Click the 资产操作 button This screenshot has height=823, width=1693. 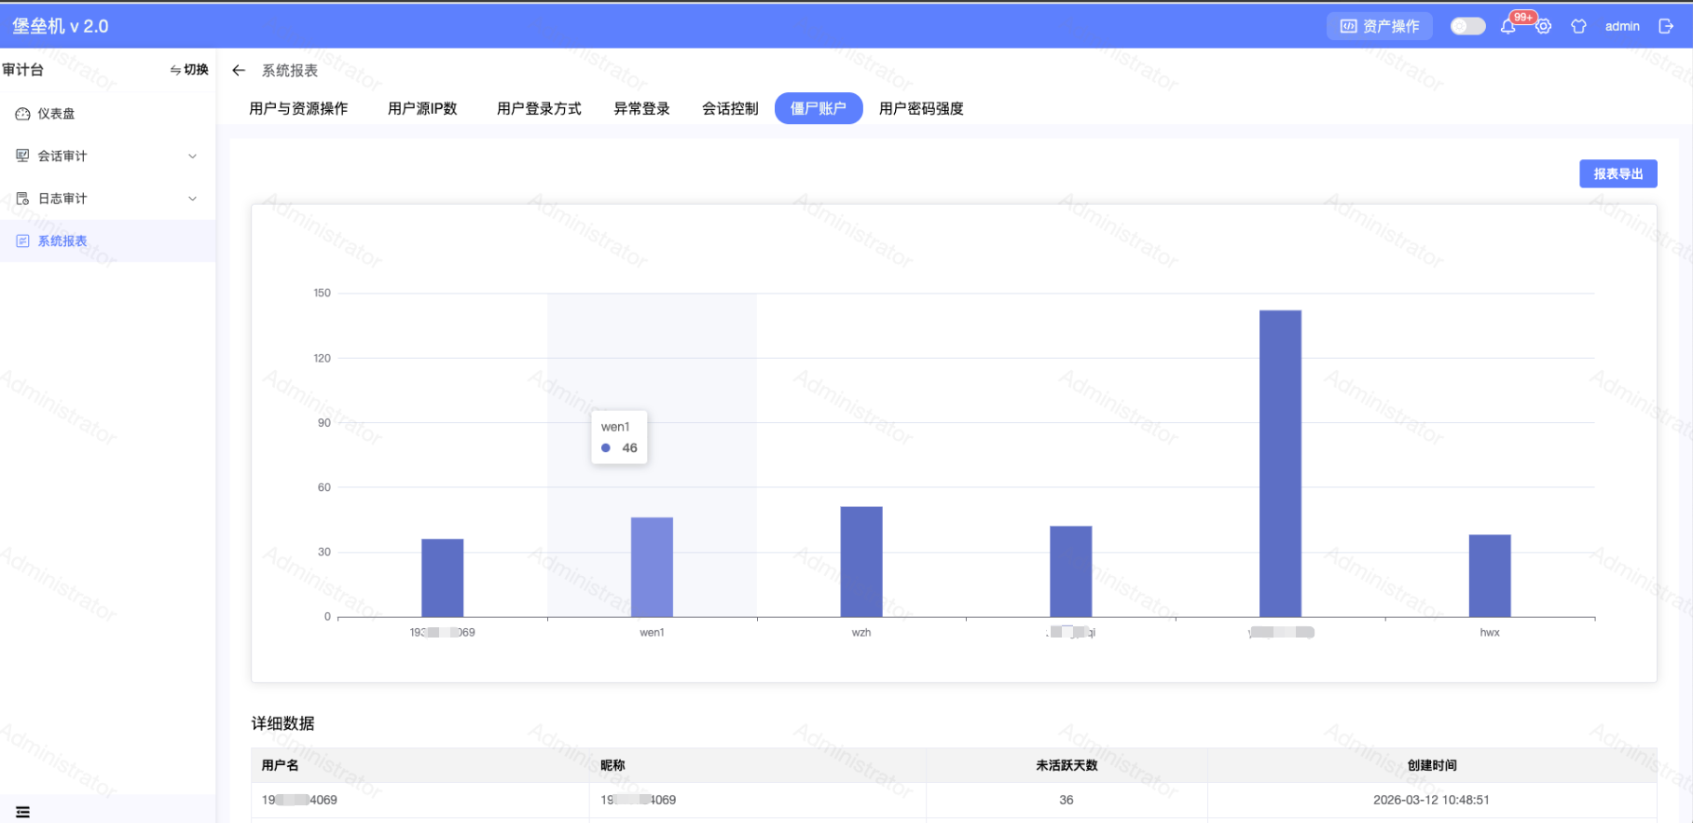pos(1379,26)
